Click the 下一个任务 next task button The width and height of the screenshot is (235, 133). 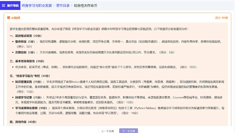129,131
